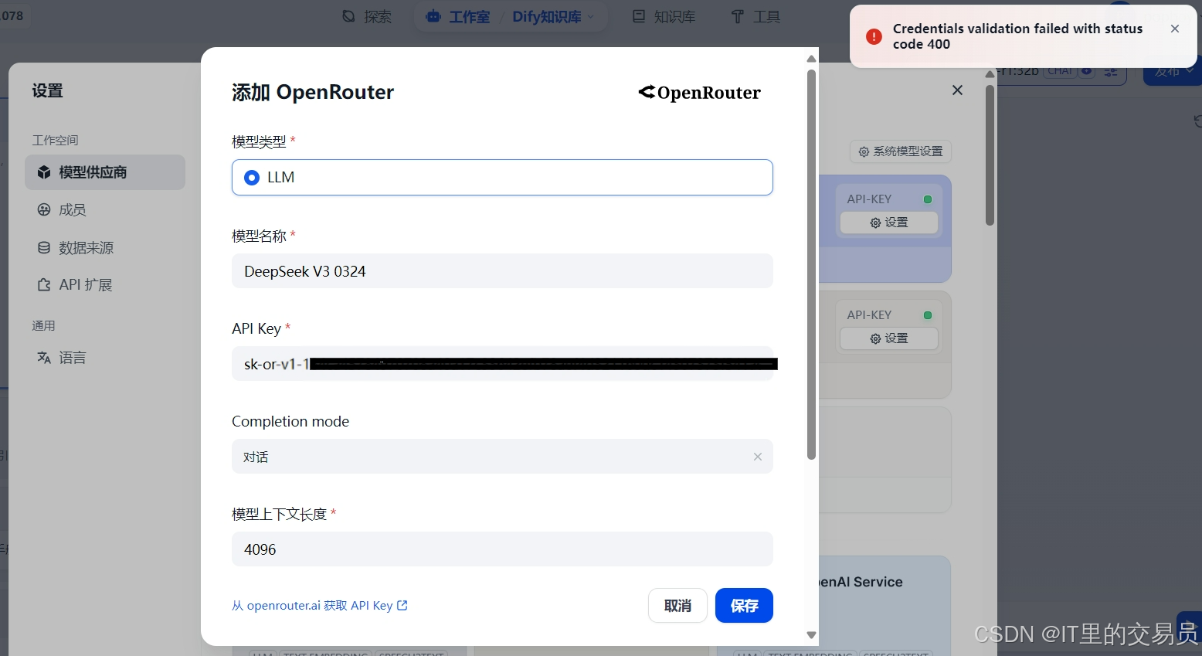Image resolution: width=1202 pixels, height=656 pixels.
Task: Go to 工具 tools tab
Action: click(755, 16)
